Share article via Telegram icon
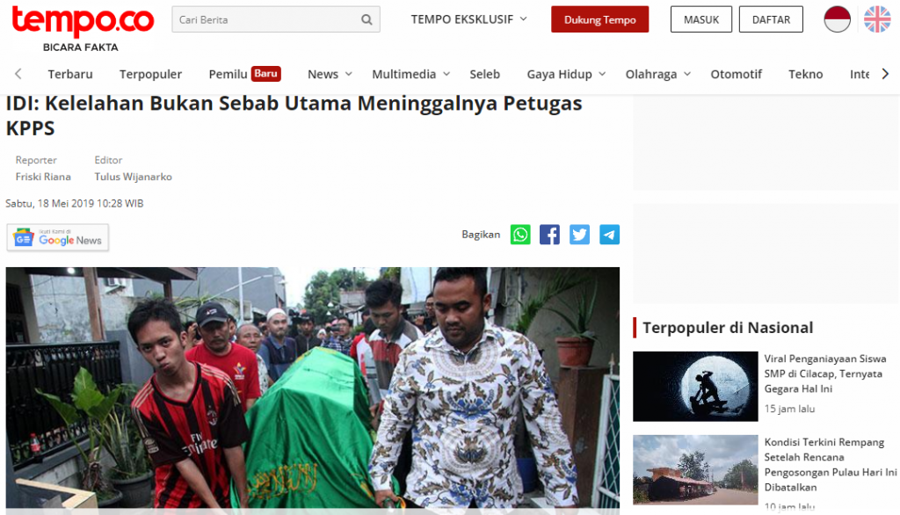 click(x=609, y=235)
